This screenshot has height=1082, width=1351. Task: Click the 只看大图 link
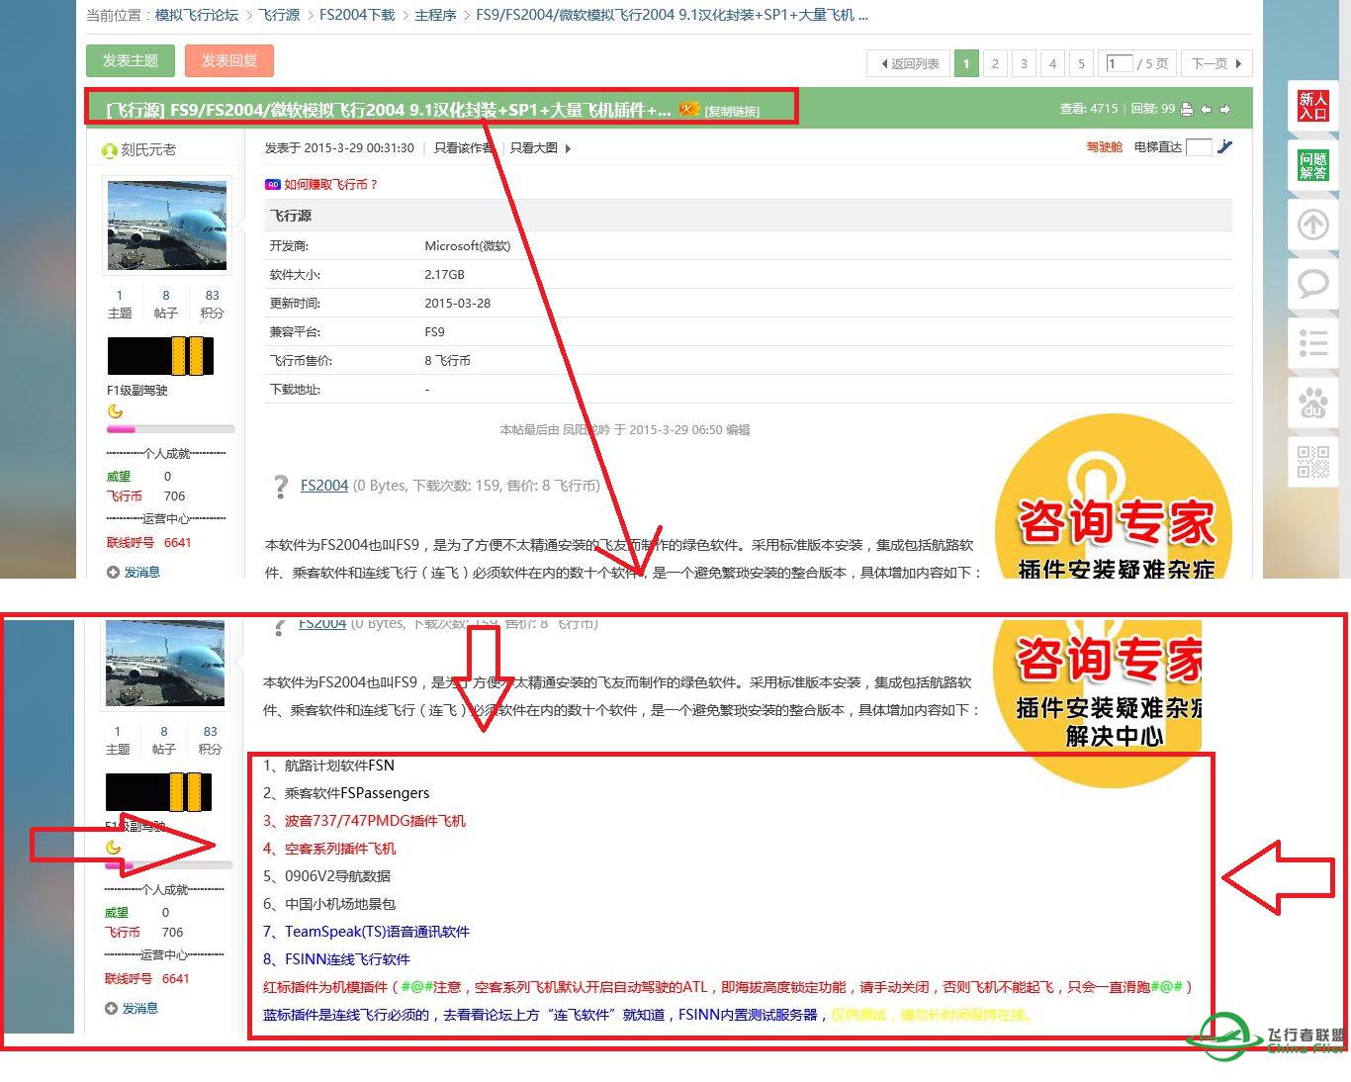(x=534, y=148)
